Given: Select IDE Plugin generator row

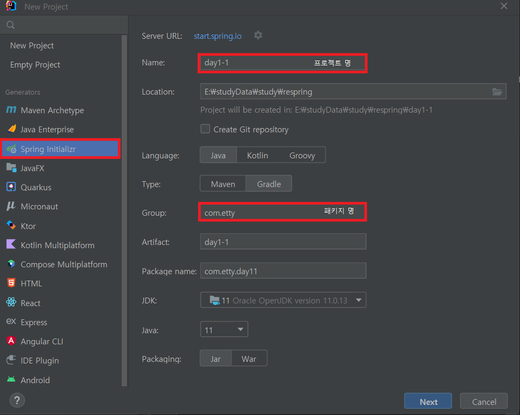Looking at the screenshot, I should pyautogui.click(x=61, y=361).
